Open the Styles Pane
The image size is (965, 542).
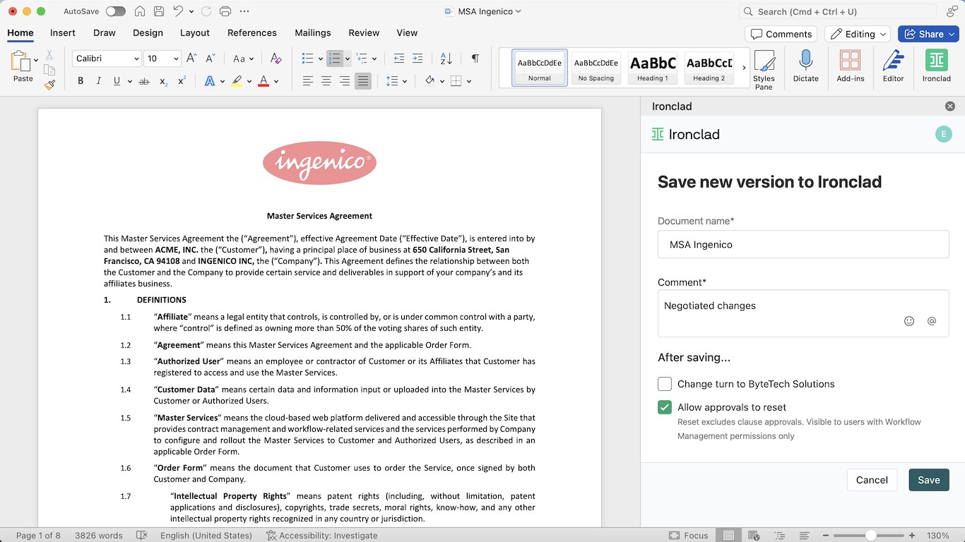764,70
